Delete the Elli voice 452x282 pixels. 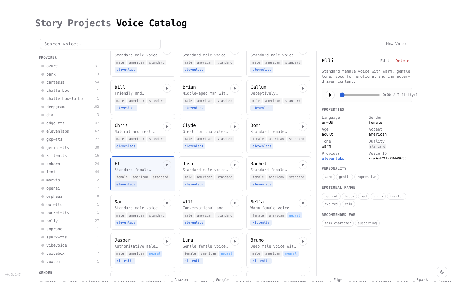[402, 60]
